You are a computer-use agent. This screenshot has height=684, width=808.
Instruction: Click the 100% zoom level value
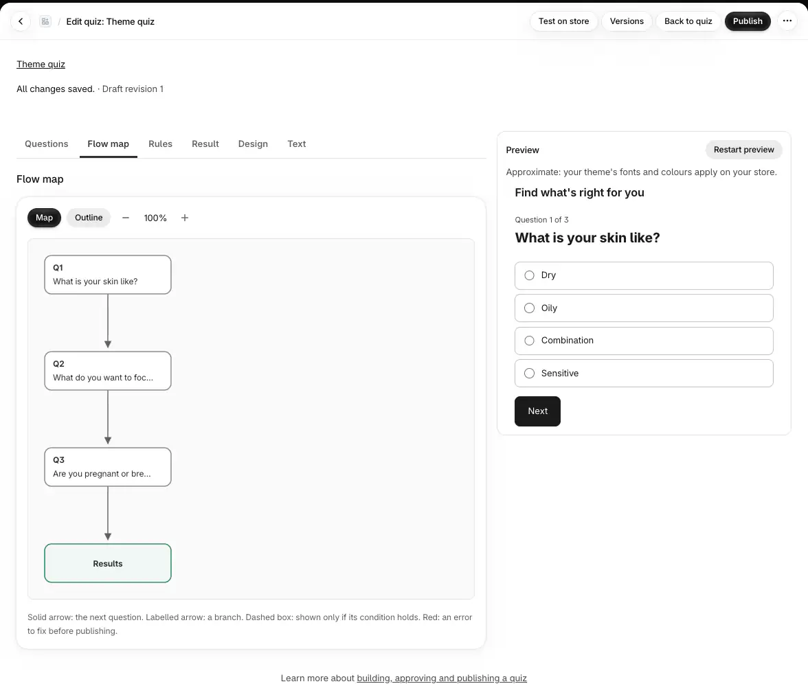155,218
